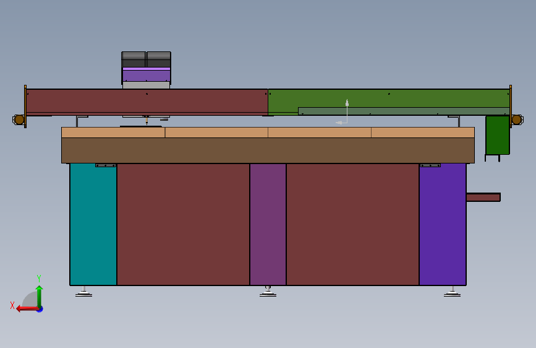
Task: Select the grey base plate of the print carriage
Action: [147, 85]
